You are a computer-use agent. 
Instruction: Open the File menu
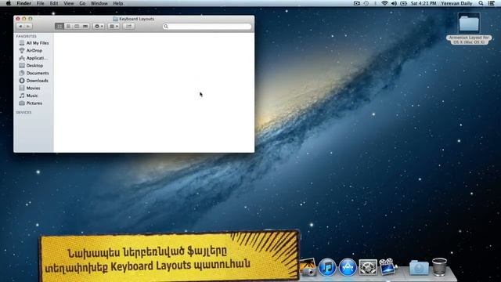click(x=40, y=3)
